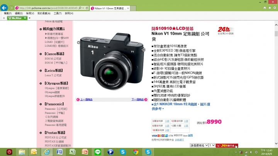Click Internet Explorer icon on taskbar
Screen dimensions: 278x156
point(47,152)
